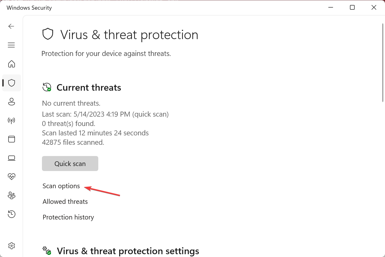Go to Home in sidebar

pyautogui.click(x=12, y=64)
